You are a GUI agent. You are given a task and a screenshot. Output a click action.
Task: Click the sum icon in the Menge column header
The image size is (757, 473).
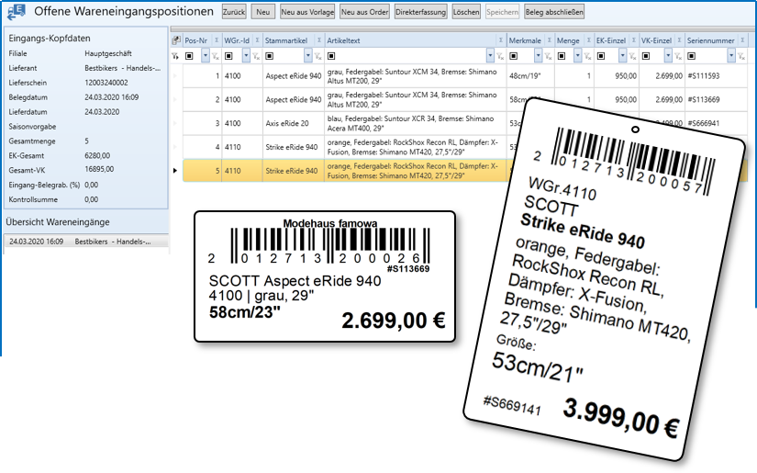coord(588,40)
